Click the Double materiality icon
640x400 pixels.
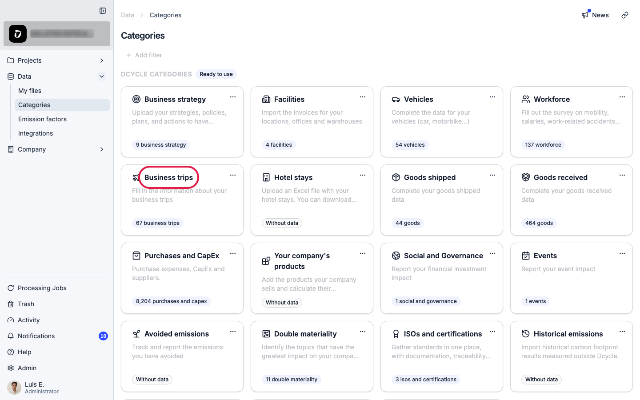point(266,334)
